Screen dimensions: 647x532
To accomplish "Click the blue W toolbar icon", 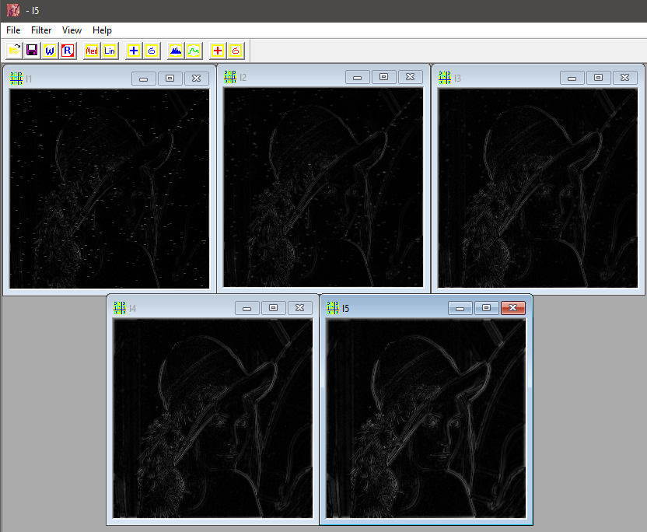I will pos(50,51).
